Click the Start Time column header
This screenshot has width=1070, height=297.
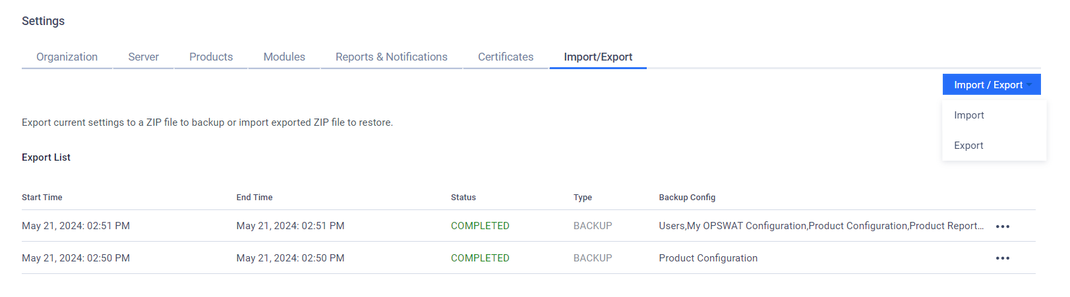pos(42,198)
